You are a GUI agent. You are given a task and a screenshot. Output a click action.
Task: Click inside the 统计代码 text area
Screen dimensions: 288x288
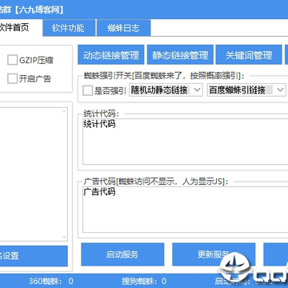pyautogui.click(x=186, y=142)
